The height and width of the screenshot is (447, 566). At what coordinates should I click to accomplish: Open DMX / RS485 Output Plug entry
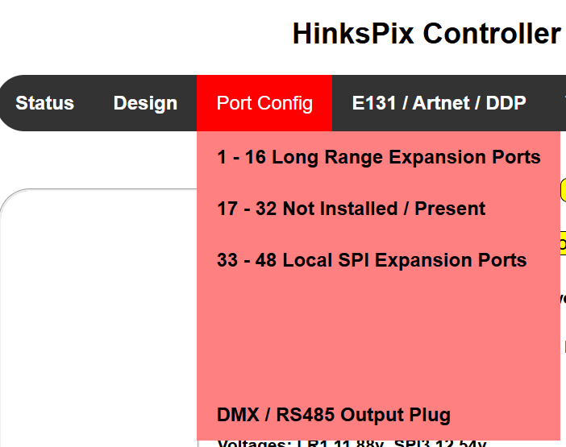[x=333, y=415]
